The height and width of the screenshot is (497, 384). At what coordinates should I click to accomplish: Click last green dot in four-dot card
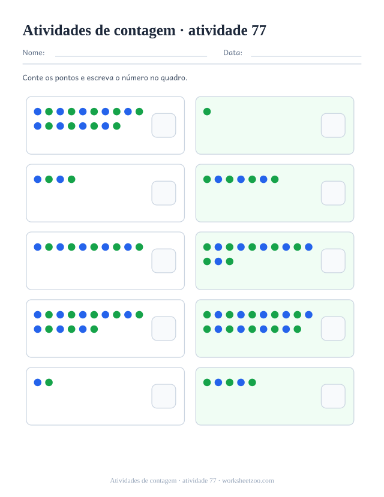(71, 179)
